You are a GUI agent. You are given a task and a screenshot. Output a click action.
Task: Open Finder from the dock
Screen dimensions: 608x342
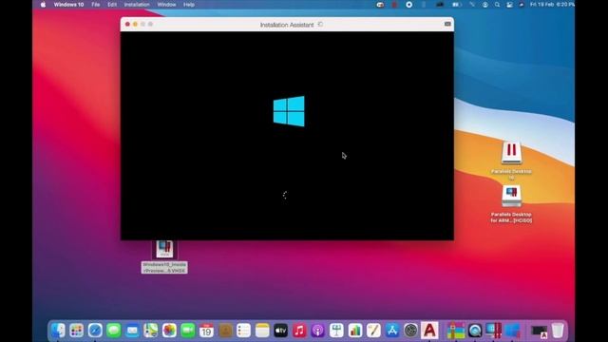(58, 331)
